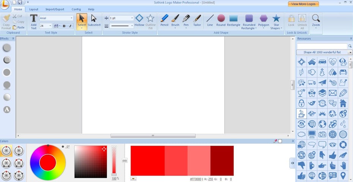The height and width of the screenshot is (182, 353).
Task: Toggle italic text formatting
Action: click(70, 26)
